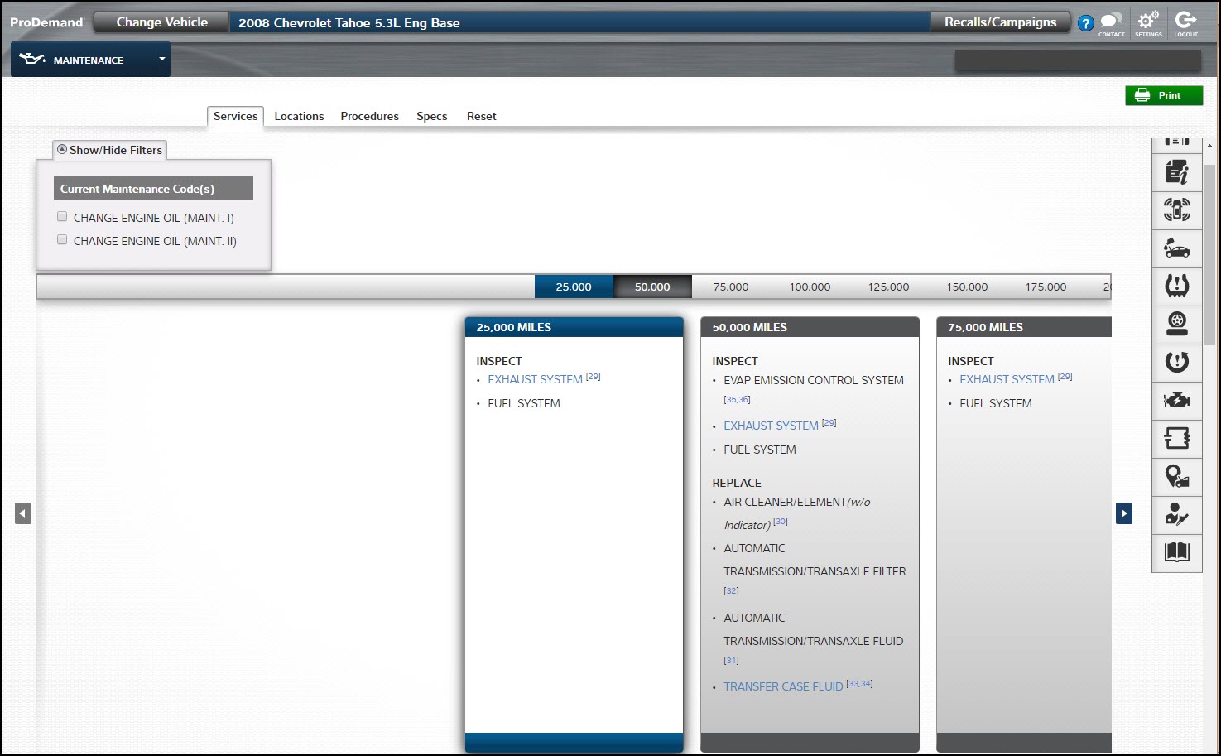Screen dimensions: 1221x756
Task: Click the green Print button
Action: pyautogui.click(x=1162, y=95)
